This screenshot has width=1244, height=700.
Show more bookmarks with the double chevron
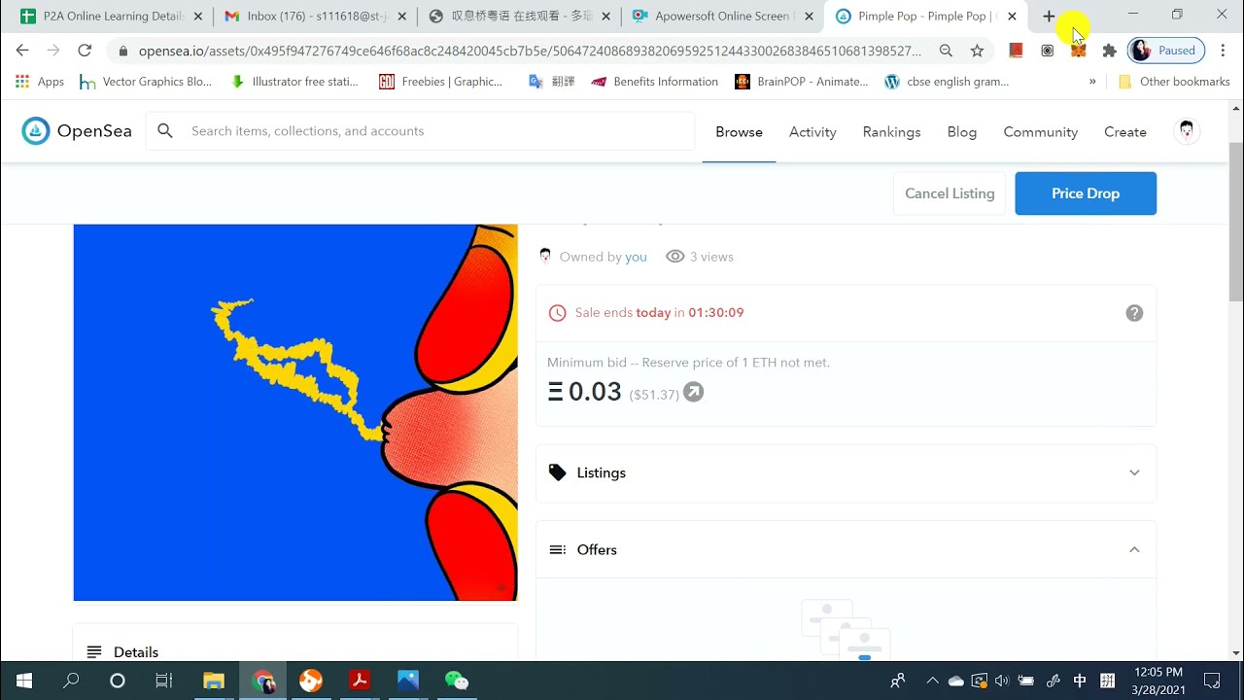pos(1092,82)
